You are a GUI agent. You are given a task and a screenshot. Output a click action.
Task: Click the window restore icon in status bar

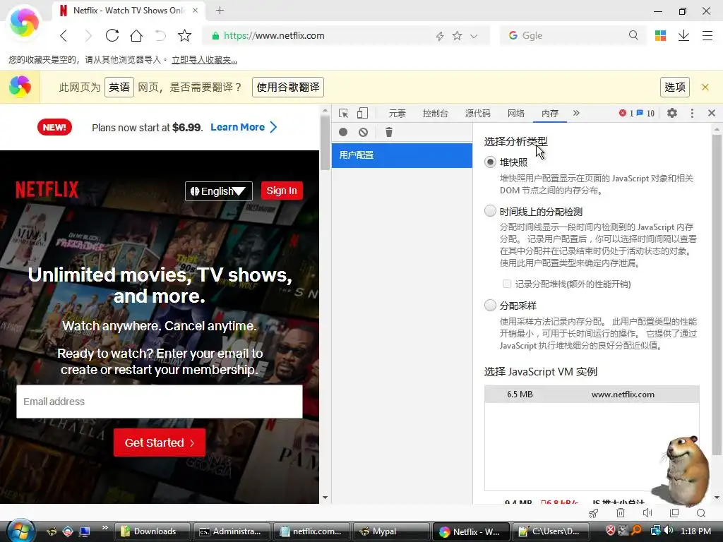click(674, 513)
